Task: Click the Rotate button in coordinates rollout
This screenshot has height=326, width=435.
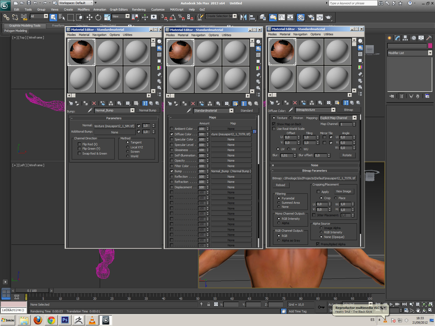Action: 347,155
